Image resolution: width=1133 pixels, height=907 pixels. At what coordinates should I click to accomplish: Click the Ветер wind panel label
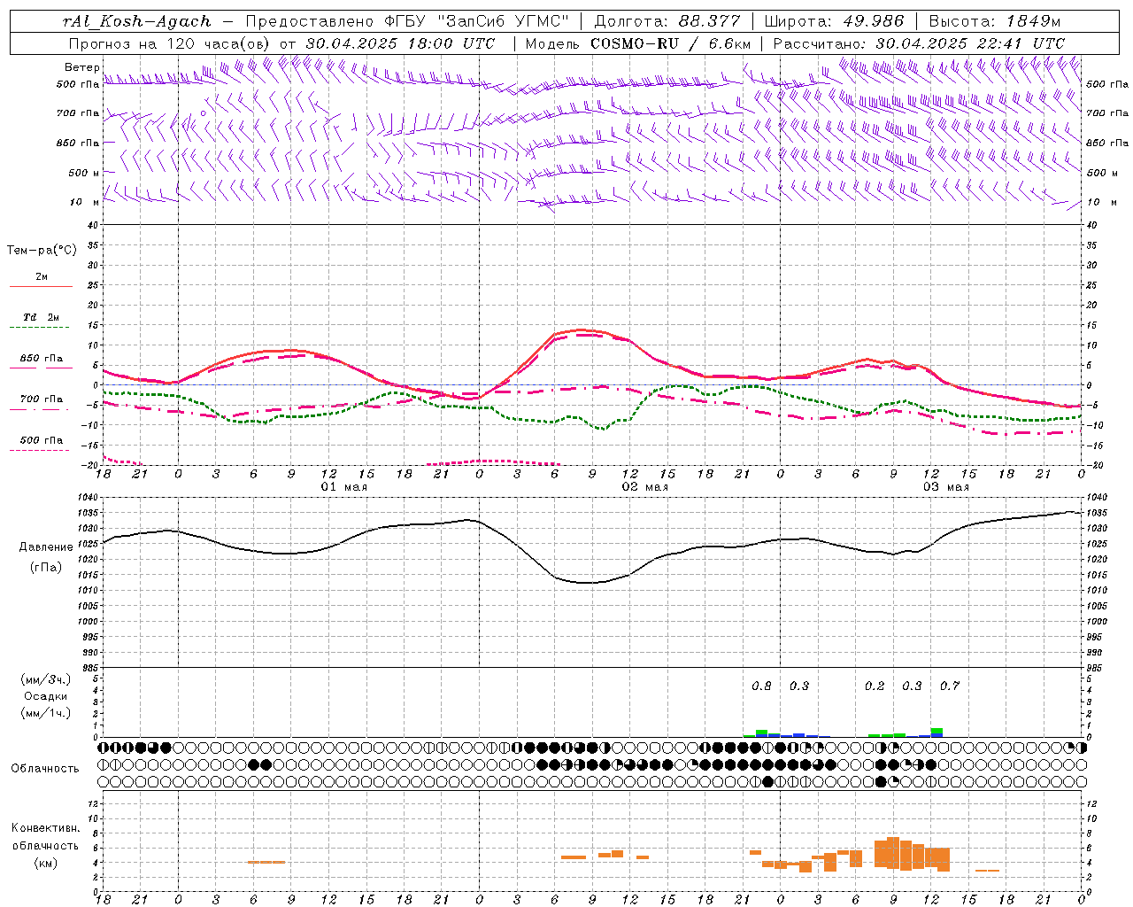pos(81,67)
